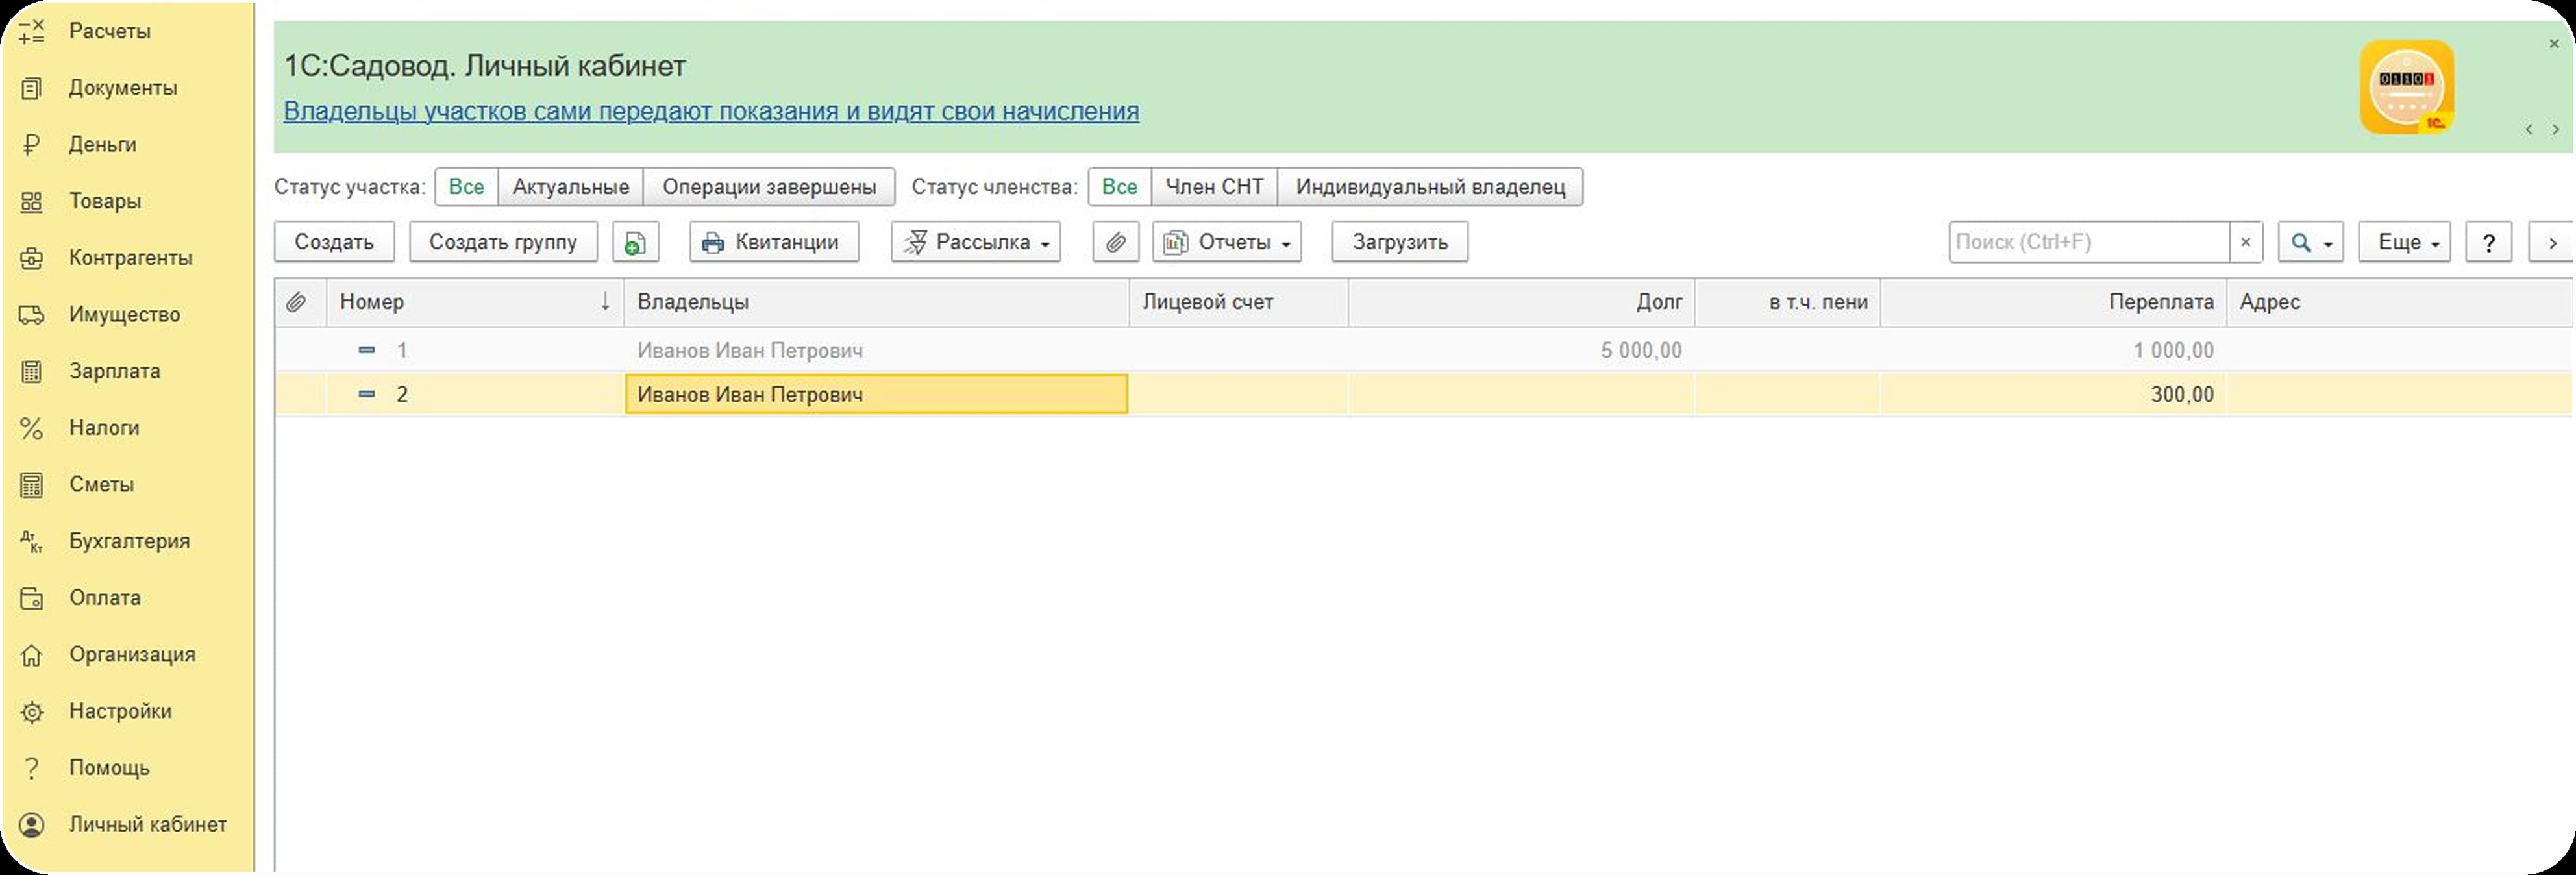
Task: Click the house icon for Организация
Action: click(32, 655)
